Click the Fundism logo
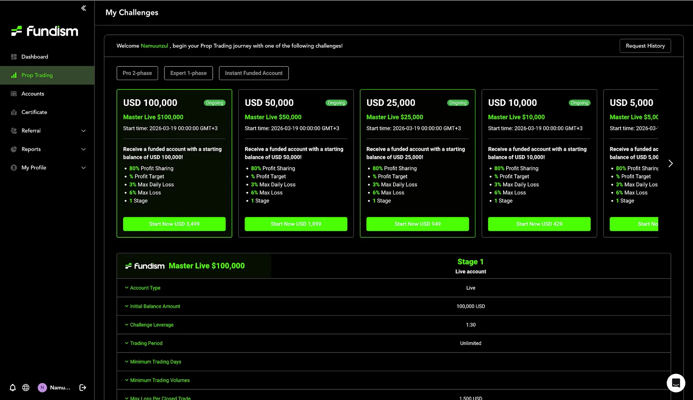This screenshot has width=693, height=400. pos(45,31)
